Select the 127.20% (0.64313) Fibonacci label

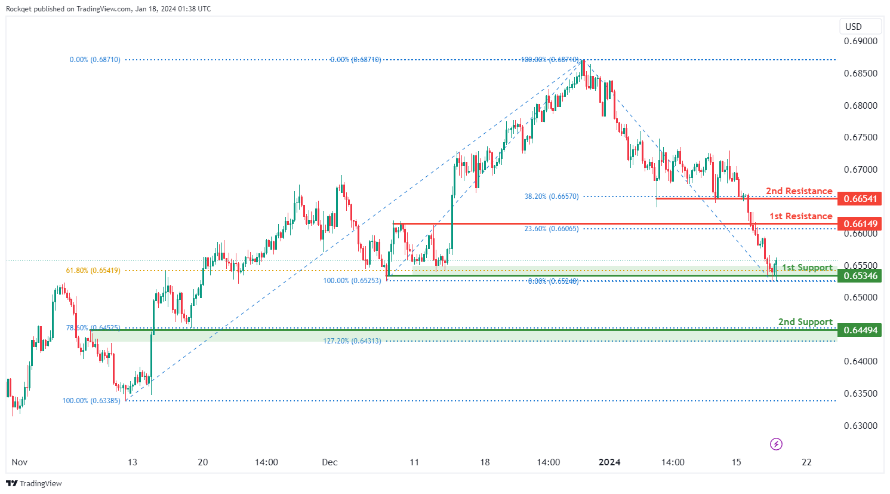352,341
